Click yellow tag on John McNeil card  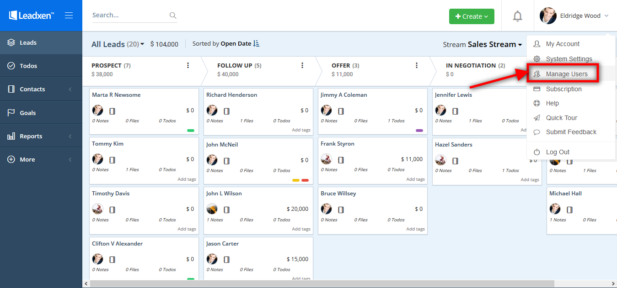click(296, 180)
